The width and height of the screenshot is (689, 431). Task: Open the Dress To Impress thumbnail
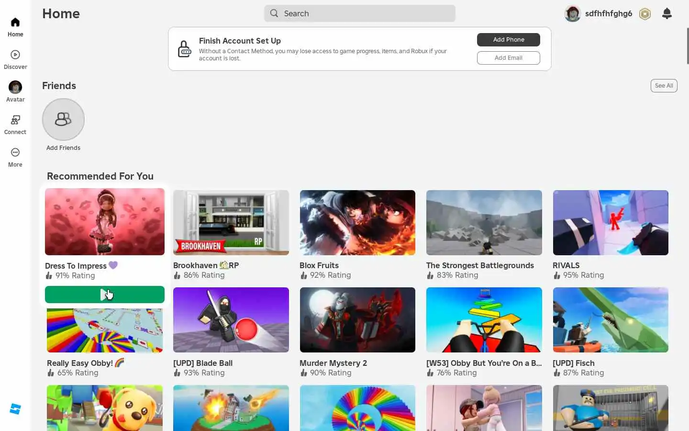pos(105,222)
